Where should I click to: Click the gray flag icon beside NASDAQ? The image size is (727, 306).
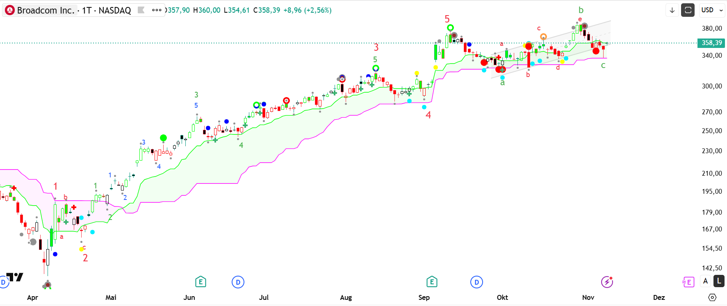[141, 10]
